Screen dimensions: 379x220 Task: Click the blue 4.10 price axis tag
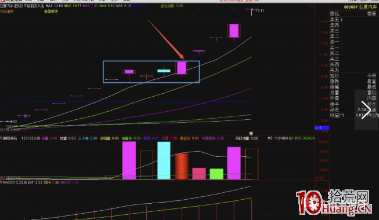tap(322, 128)
